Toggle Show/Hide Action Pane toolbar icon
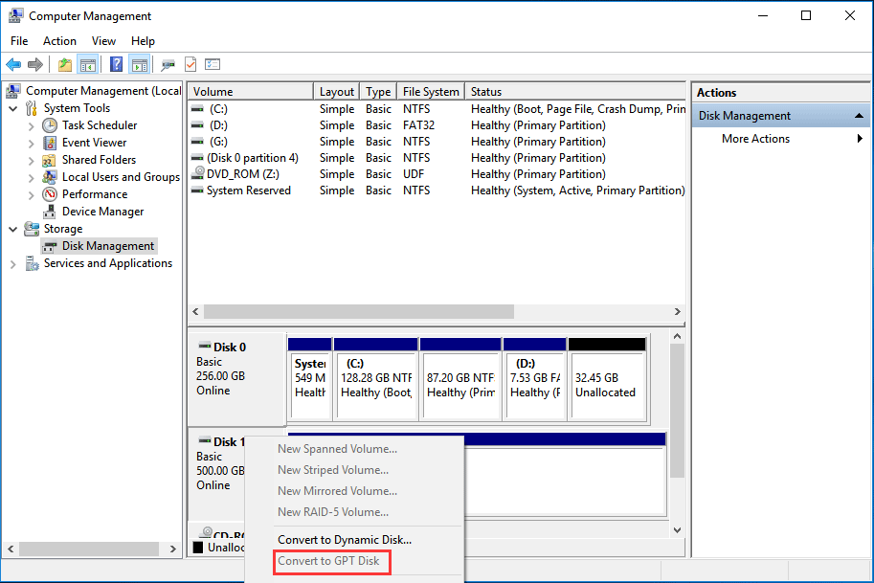The image size is (874, 583). (140, 65)
